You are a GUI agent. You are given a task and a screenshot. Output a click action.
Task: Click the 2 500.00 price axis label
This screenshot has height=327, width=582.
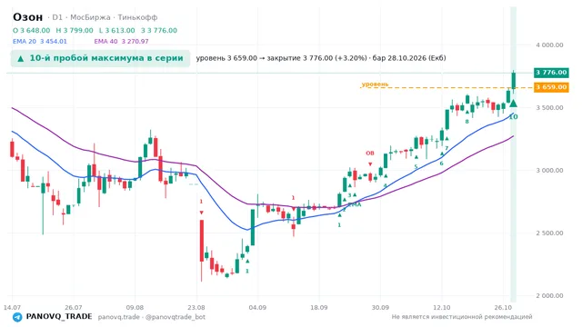tap(549, 233)
